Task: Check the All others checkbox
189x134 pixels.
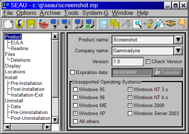Action: click(x=75, y=121)
